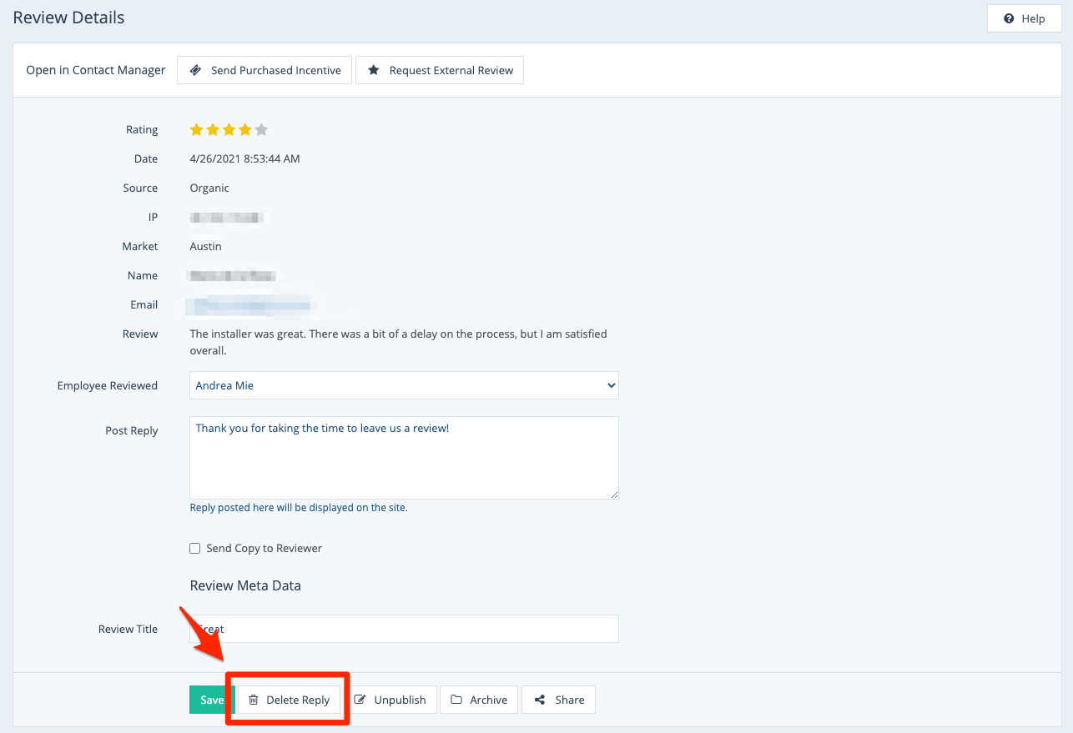The height and width of the screenshot is (733, 1073).
Task: Click the ticket icon for Send Purchased Incentive
Action: click(x=195, y=70)
